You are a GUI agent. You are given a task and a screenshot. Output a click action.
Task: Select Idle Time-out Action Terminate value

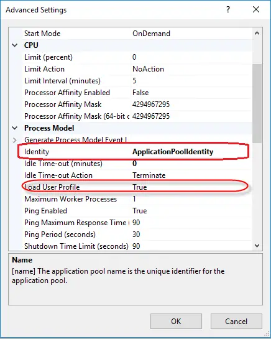[149, 175]
